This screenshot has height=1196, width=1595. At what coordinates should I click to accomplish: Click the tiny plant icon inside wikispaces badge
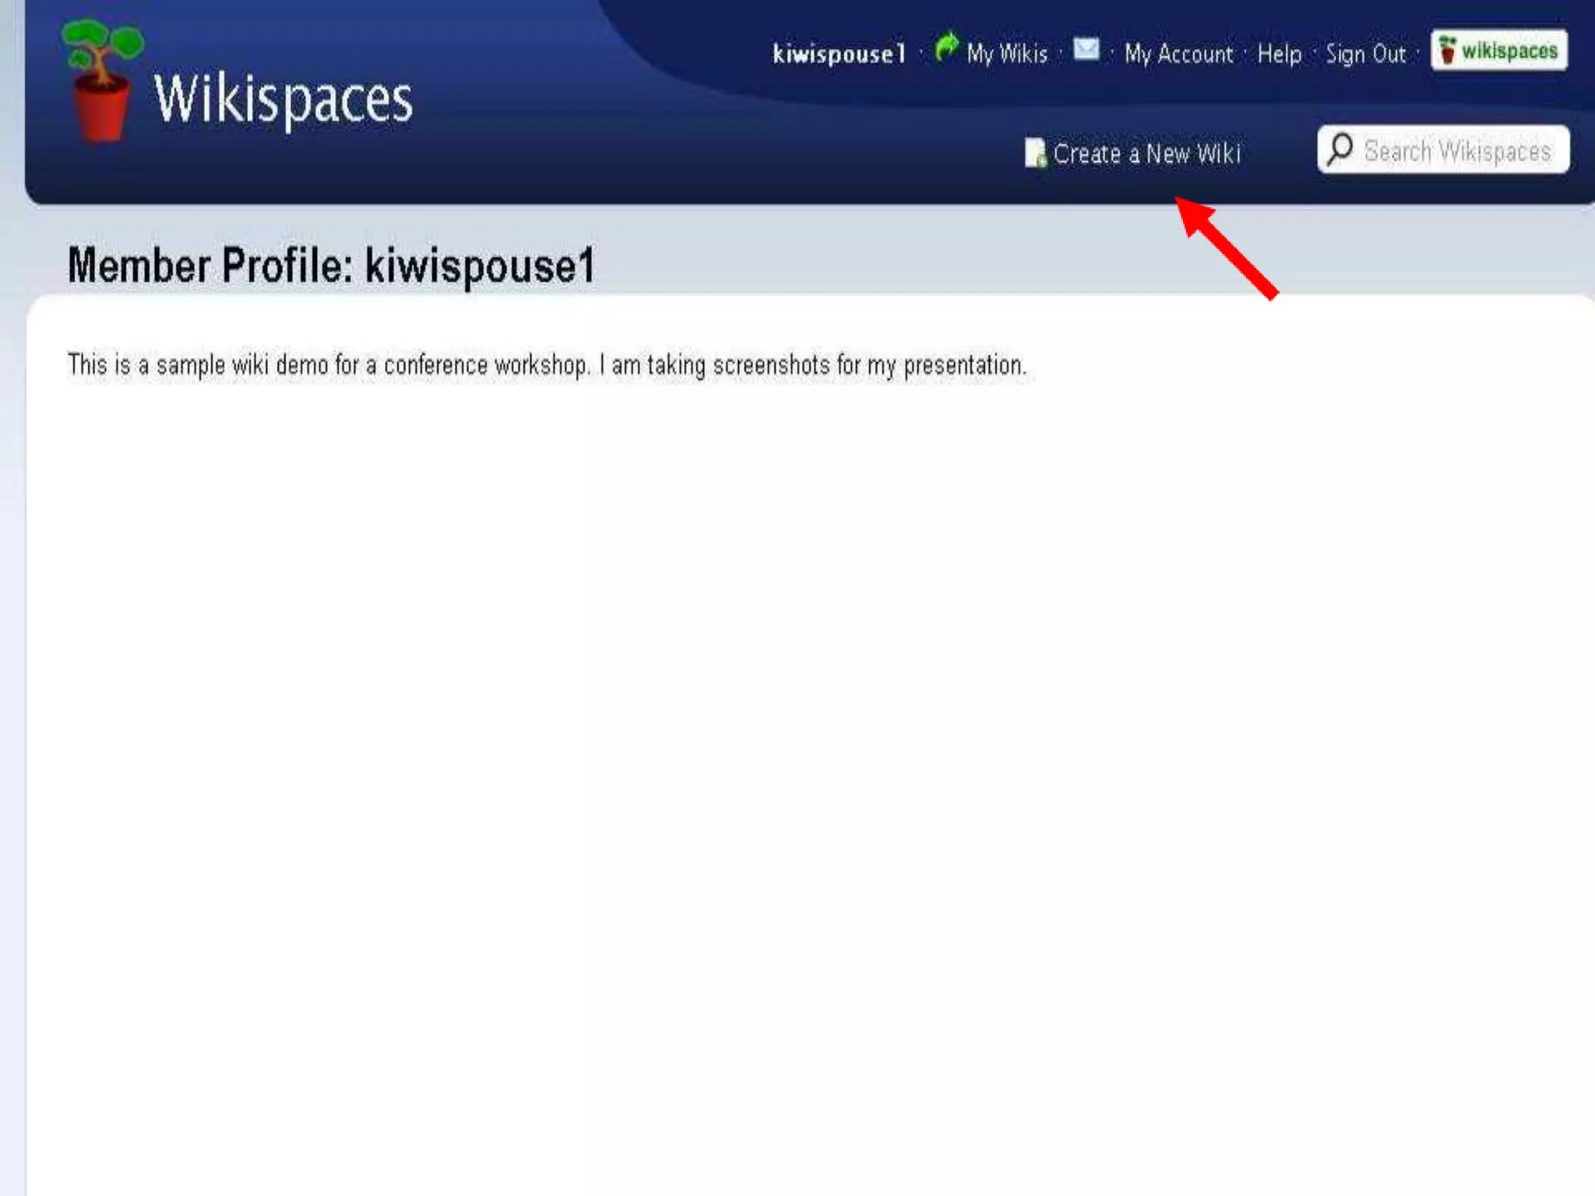click(1447, 50)
